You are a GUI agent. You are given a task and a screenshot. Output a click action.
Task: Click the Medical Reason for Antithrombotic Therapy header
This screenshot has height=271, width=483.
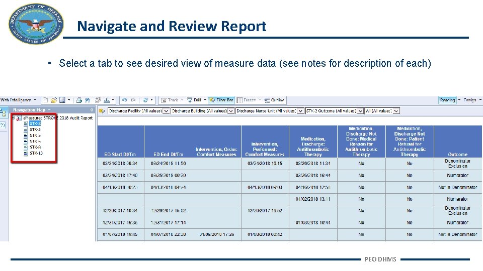click(361, 142)
